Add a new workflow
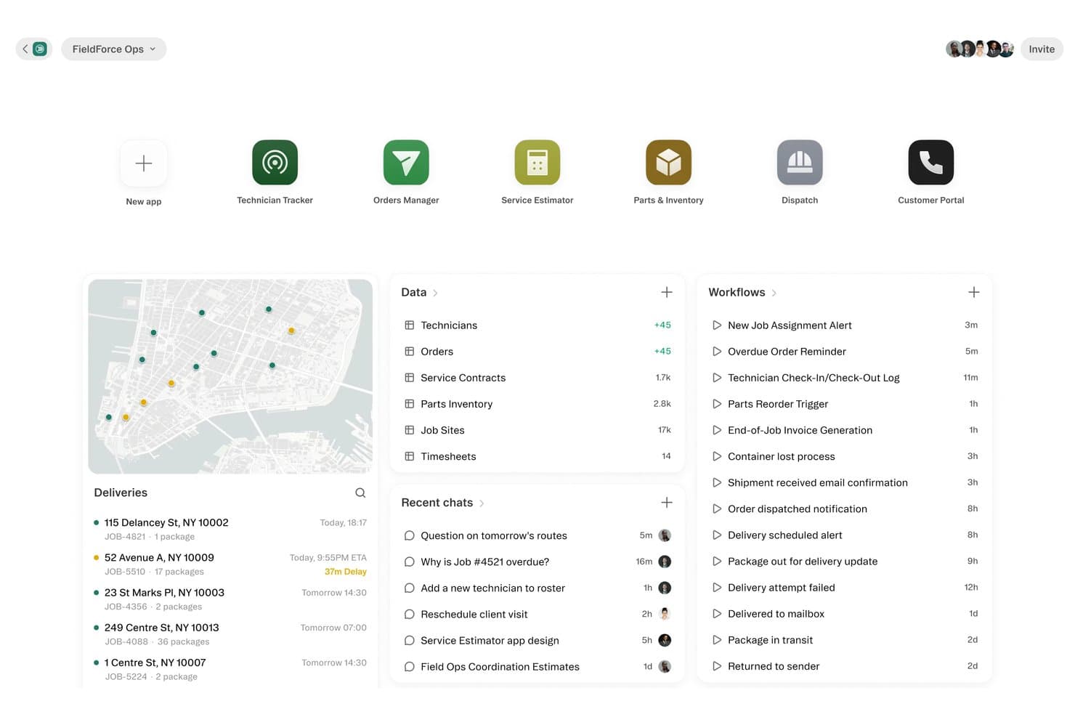This screenshot has height=717, width=1075. [x=974, y=292]
